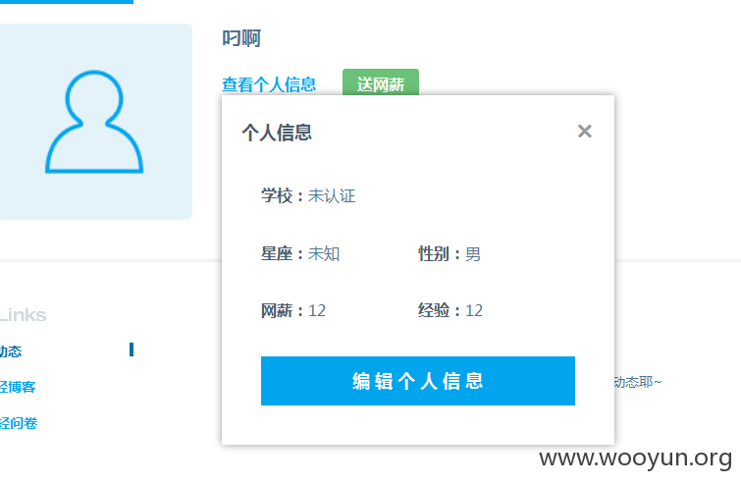Select the 网薪 value 12
741x486 pixels.
[x=317, y=310]
